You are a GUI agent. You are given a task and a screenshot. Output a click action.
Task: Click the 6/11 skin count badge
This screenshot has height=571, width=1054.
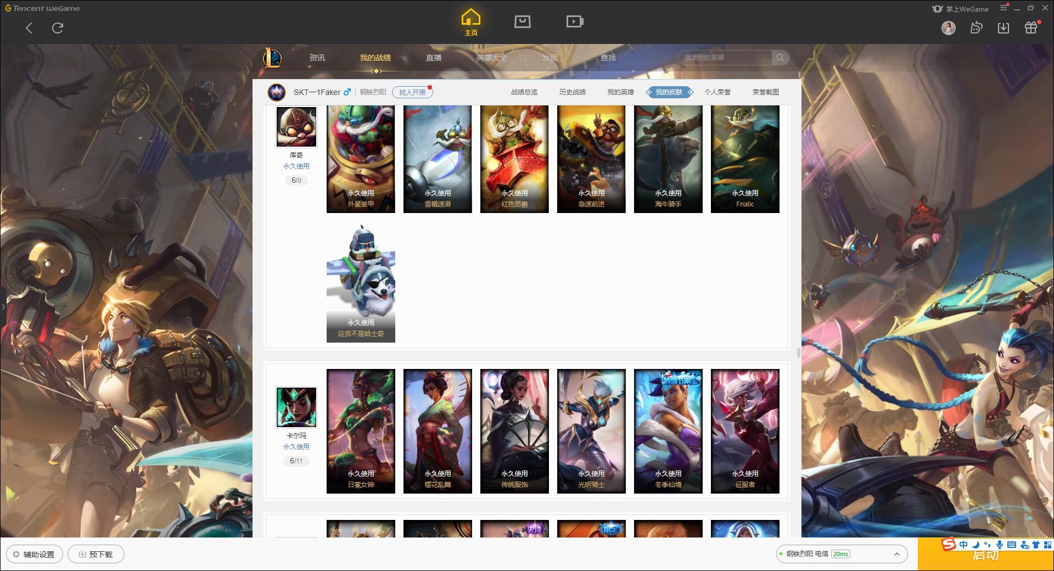(296, 461)
